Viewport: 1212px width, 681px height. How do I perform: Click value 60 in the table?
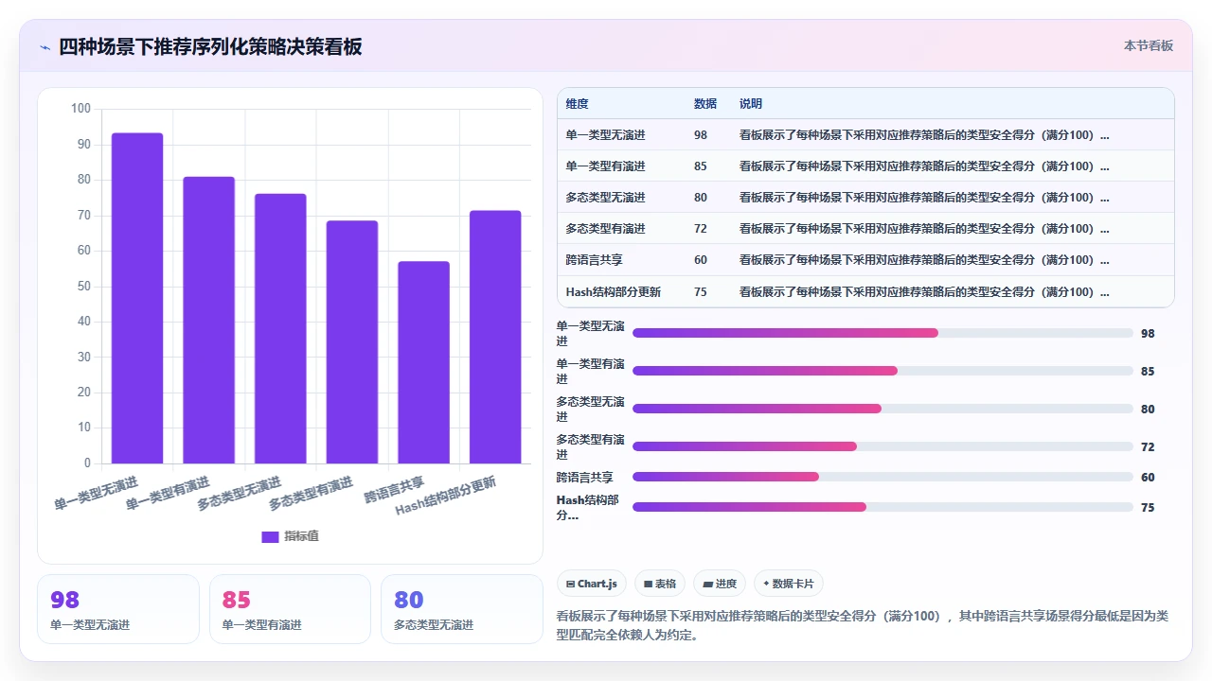tap(701, 260)
